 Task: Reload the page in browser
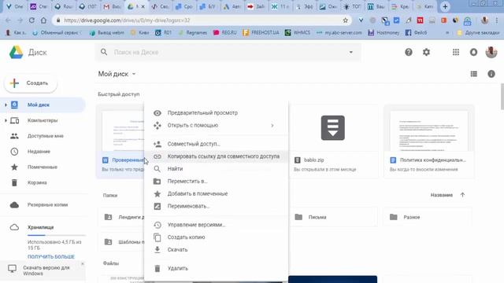[31, 20]
